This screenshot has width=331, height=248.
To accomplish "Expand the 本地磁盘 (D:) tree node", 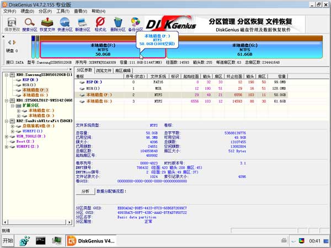I will [19, 116].
